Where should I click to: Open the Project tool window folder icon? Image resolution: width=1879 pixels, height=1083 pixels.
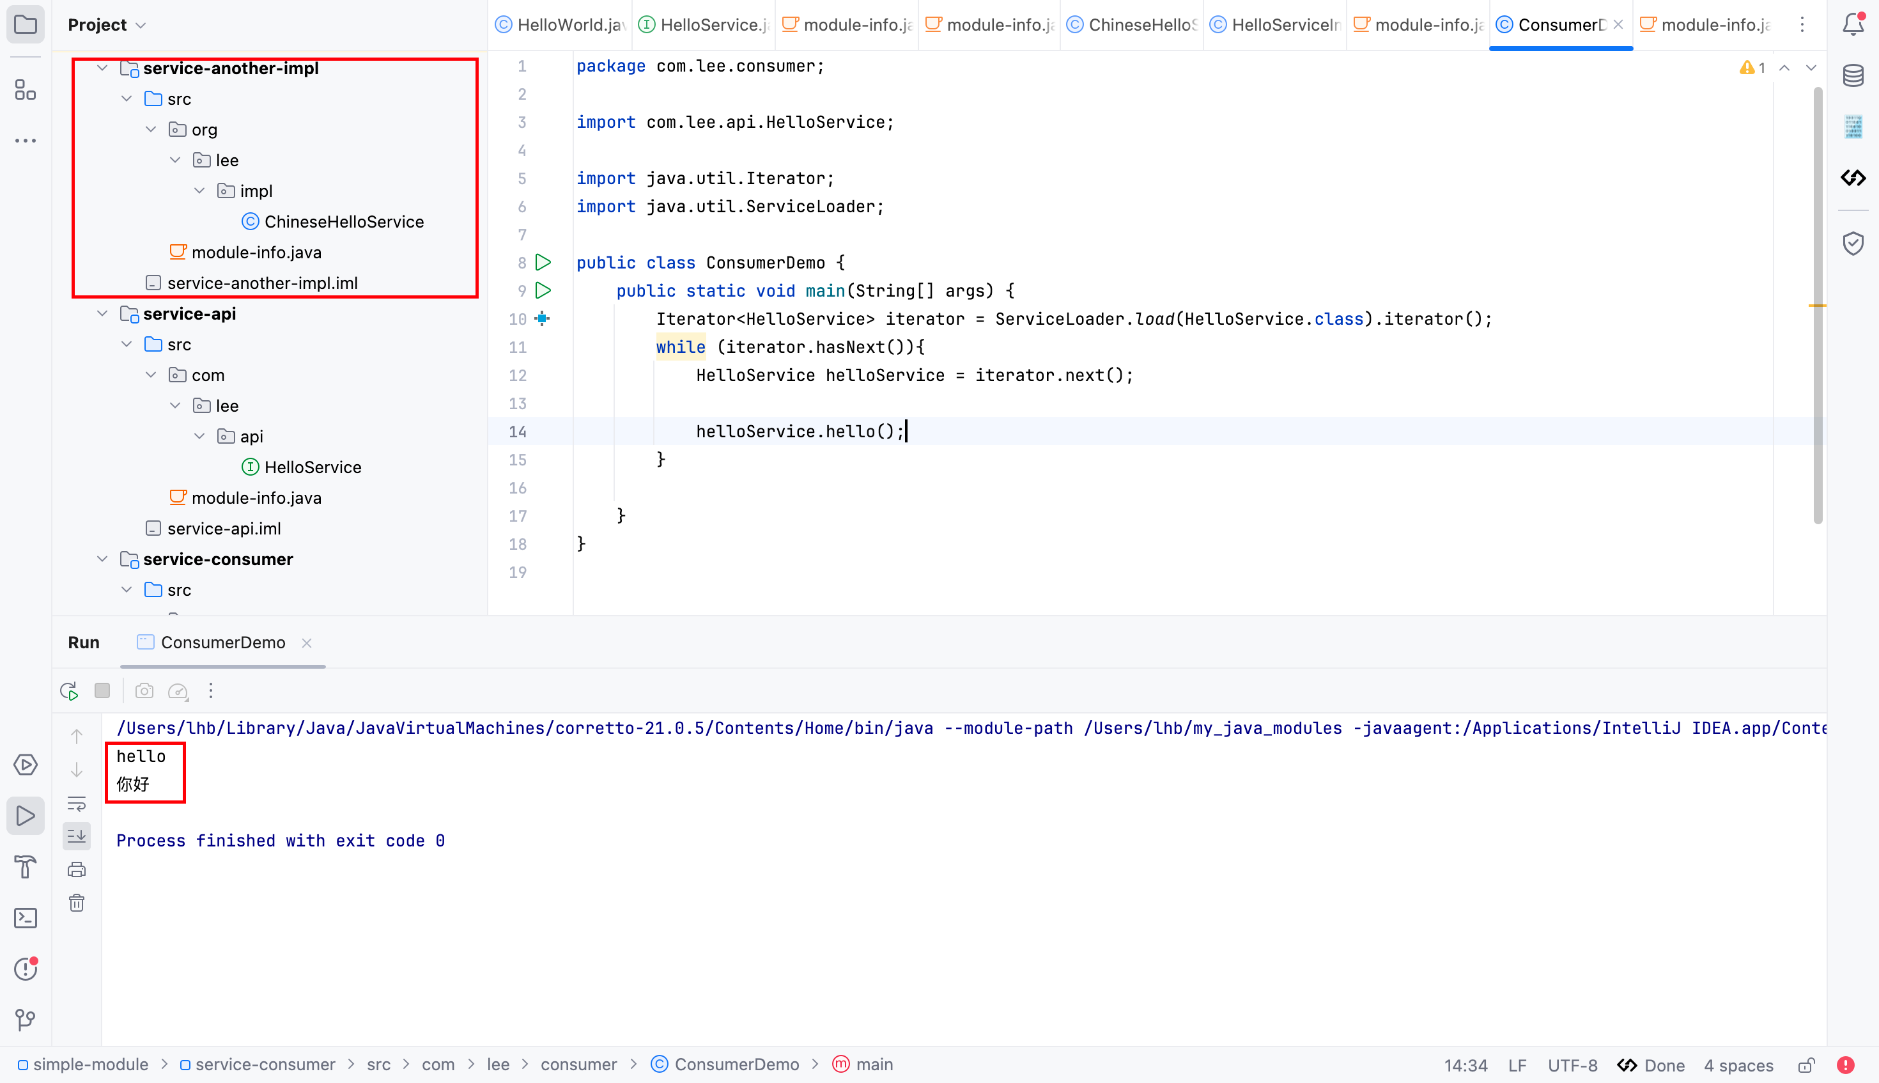coord(26,24)
